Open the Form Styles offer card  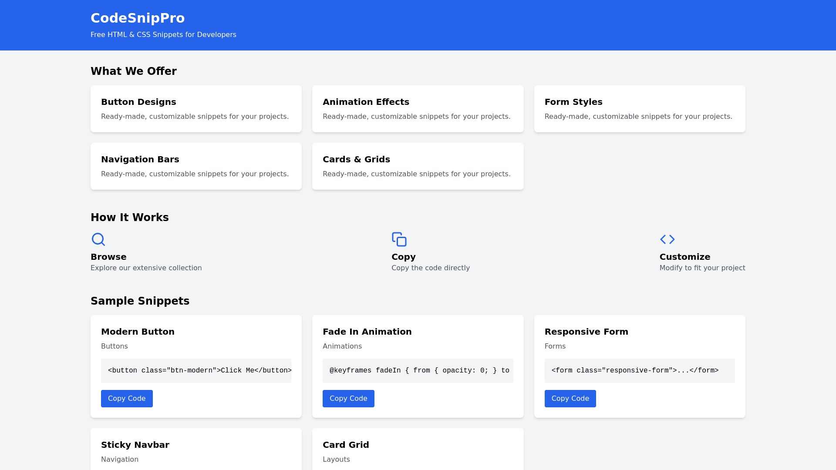(639, 109)
